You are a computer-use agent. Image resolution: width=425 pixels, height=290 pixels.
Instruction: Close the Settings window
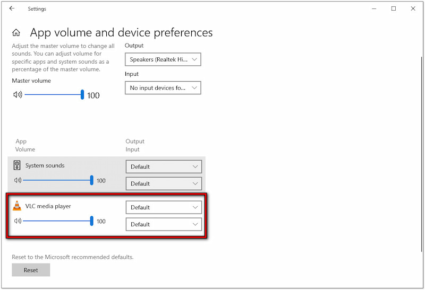tap(413, 8)
